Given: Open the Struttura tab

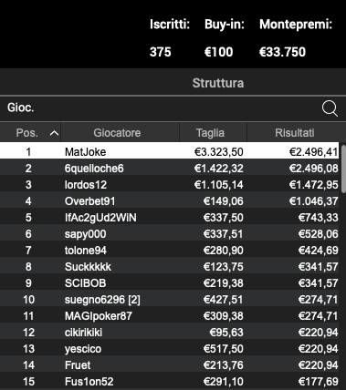Looking at the screenshot, I should (218, 83).
